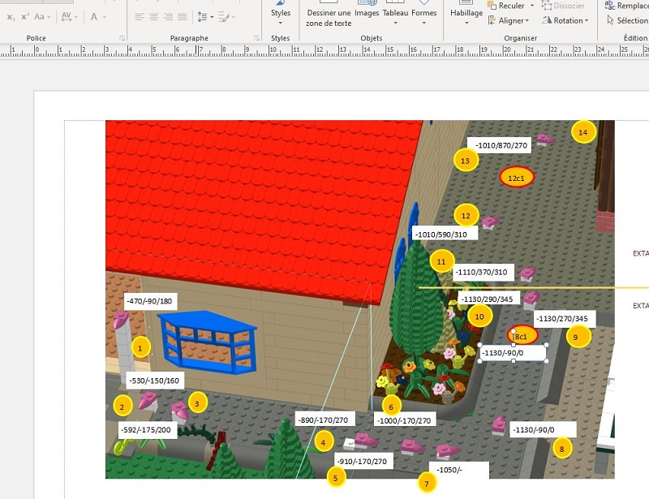The image size is (649, 499).
Task: Click the text box "-1110/370/310"
Action: (x=483, y=273)
